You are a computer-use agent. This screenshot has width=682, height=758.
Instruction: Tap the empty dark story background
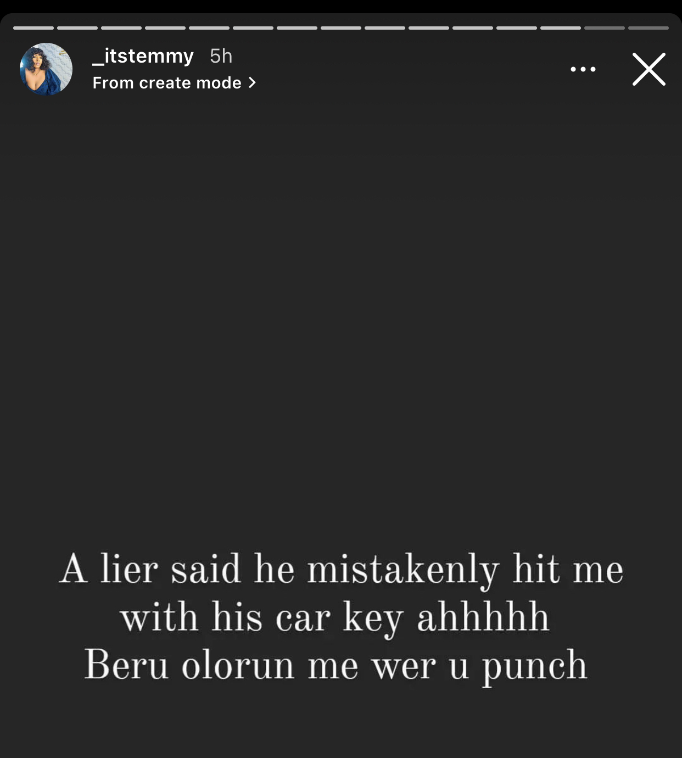coord(341,319)
